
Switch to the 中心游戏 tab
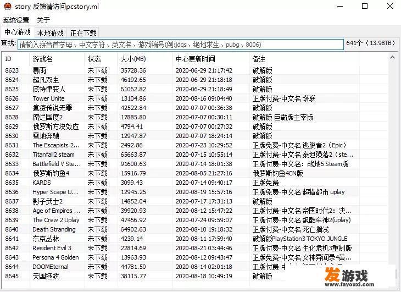click(18, 32)
